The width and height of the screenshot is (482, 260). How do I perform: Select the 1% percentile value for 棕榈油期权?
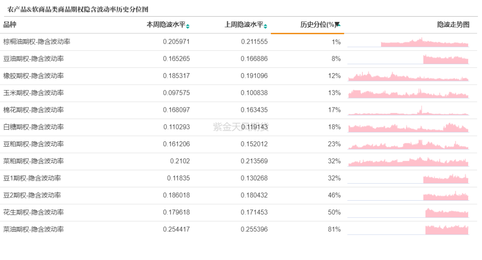coord(336,42)
